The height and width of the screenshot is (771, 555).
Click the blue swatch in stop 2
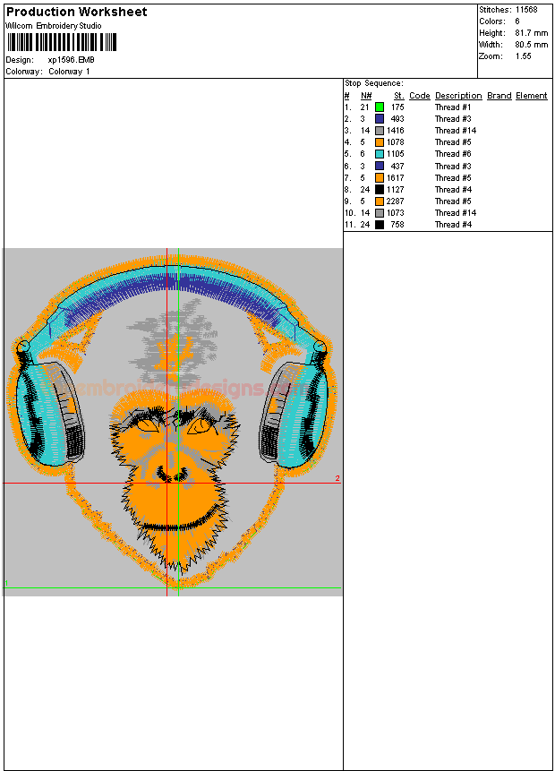(x=380, y=119)
